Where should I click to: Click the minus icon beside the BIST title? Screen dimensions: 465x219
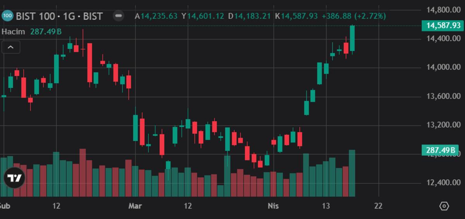(119, 16)
